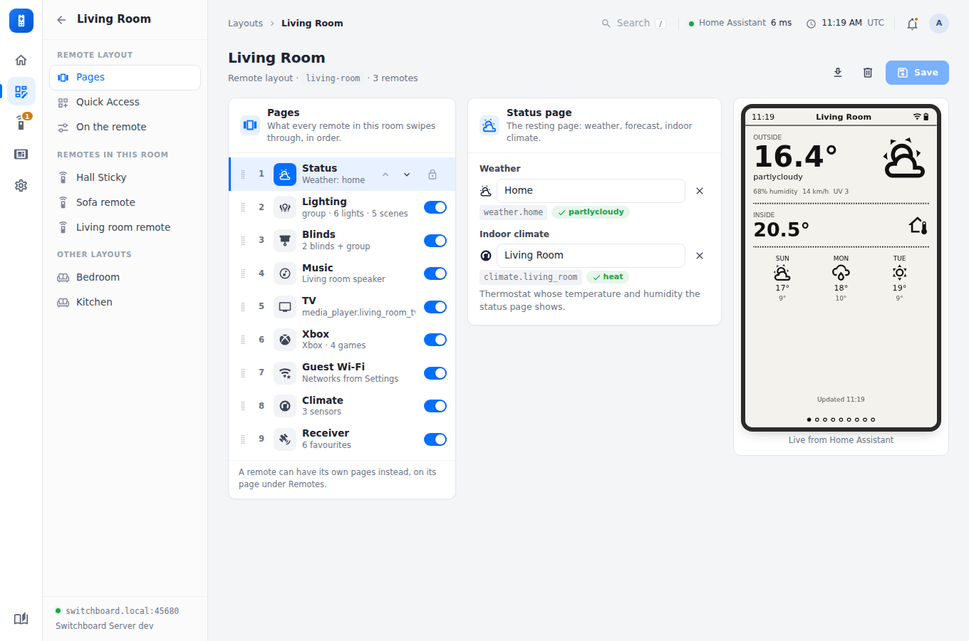Open the Living Room climate entity selector
Viewport: 969px width, 641px height.
point(591,256)
